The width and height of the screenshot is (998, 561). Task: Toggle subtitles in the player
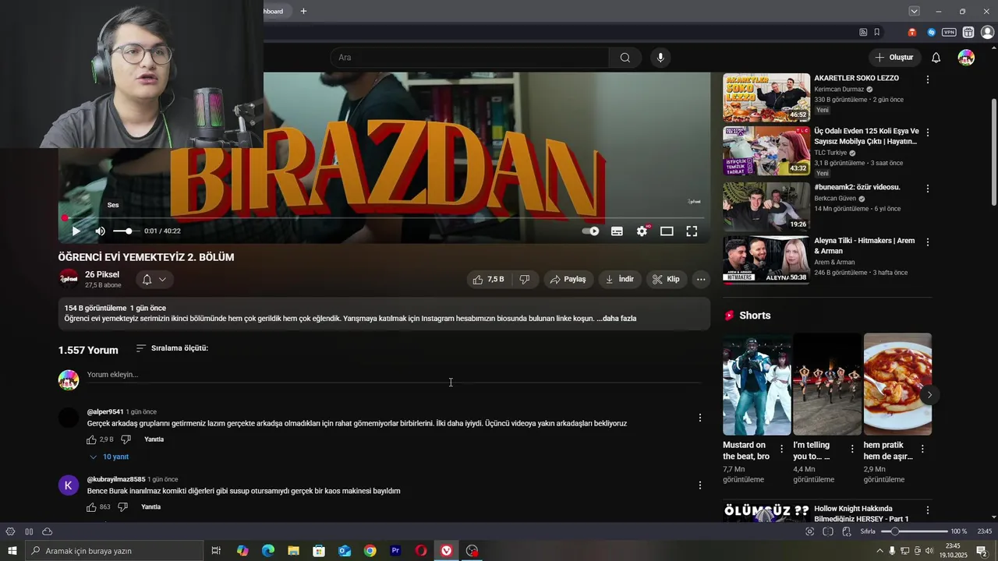pyautogui.click(x=617, y=231)
